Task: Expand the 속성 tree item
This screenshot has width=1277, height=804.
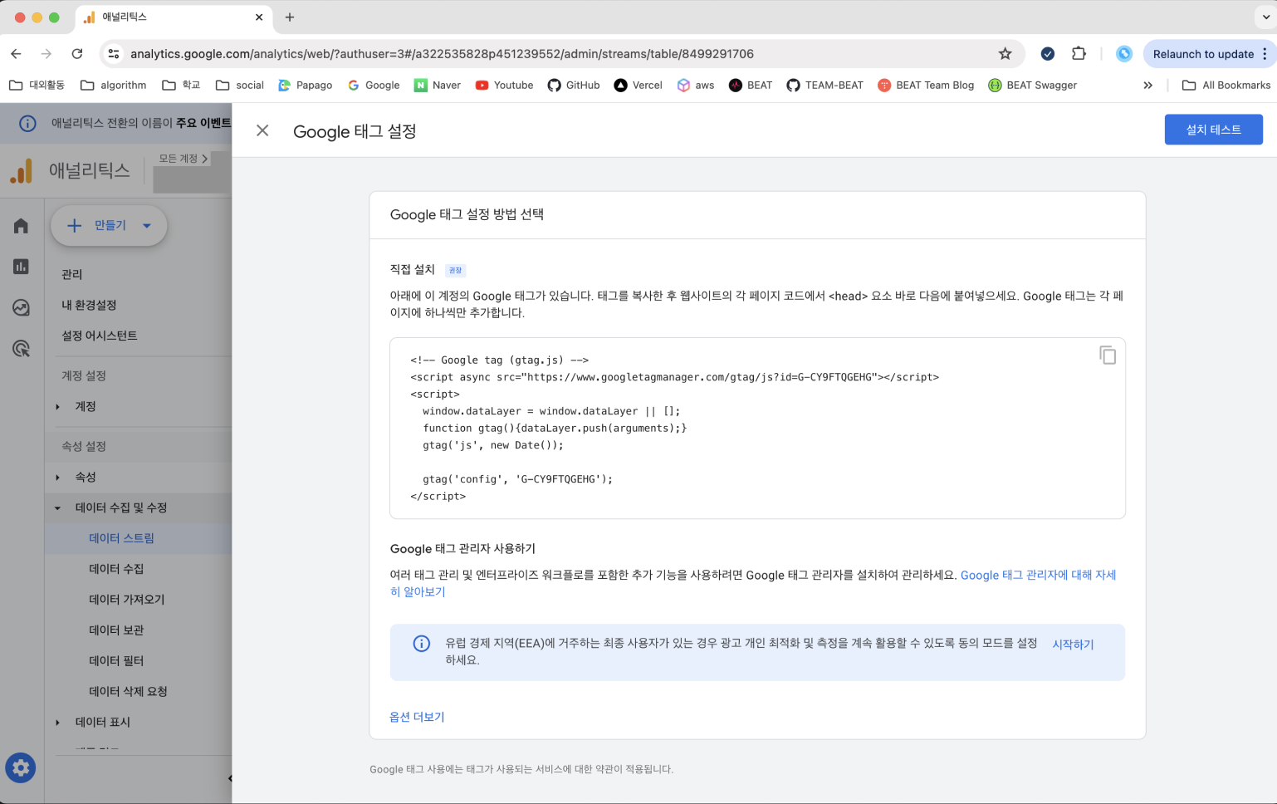Action: point(57,478)
